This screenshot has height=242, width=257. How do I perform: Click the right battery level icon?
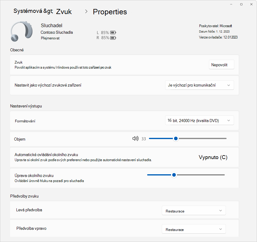click(x=113, y=38)
